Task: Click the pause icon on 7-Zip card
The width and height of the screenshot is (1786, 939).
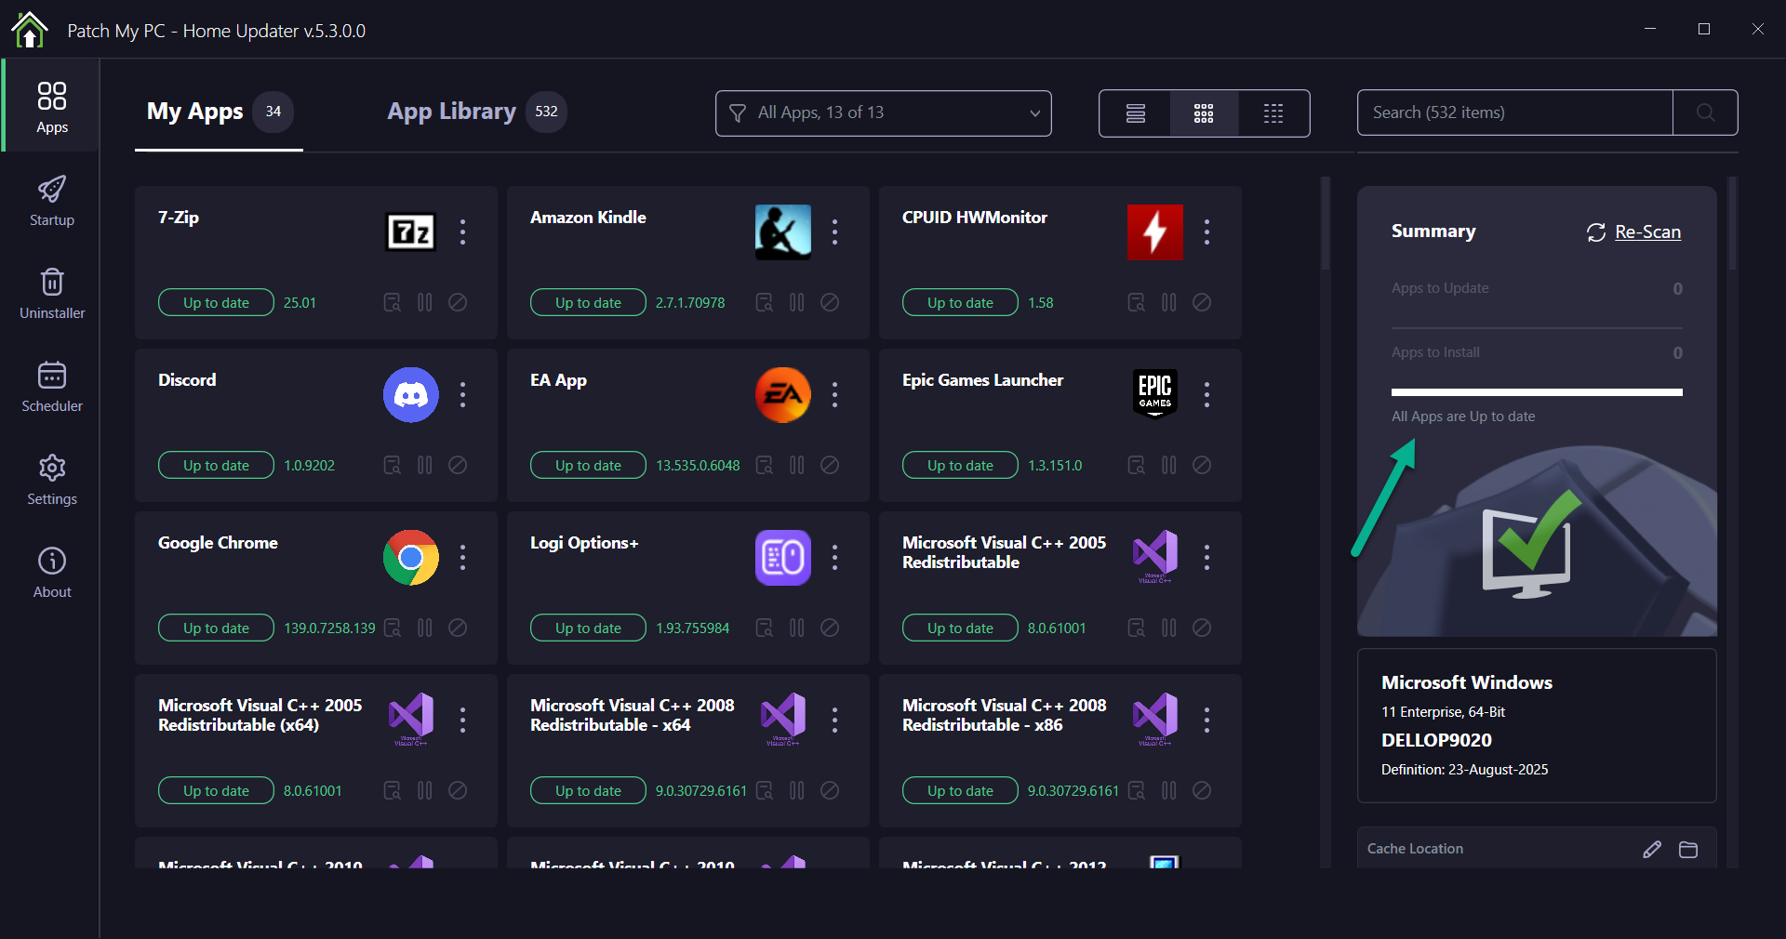Action: click(425, 302)
